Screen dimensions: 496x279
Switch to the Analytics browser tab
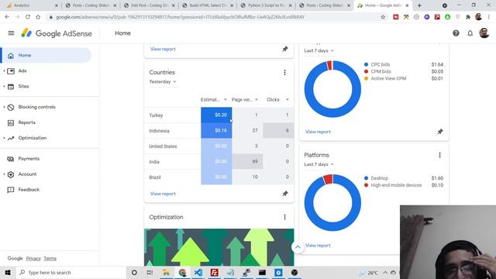click(31, 5)
